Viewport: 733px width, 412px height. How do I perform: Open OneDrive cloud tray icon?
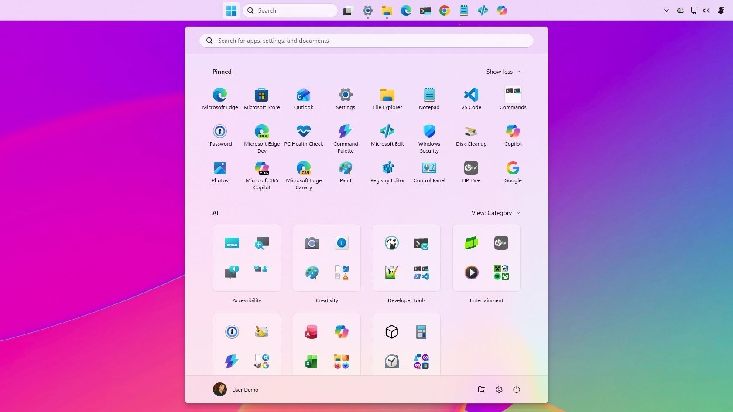681,10
